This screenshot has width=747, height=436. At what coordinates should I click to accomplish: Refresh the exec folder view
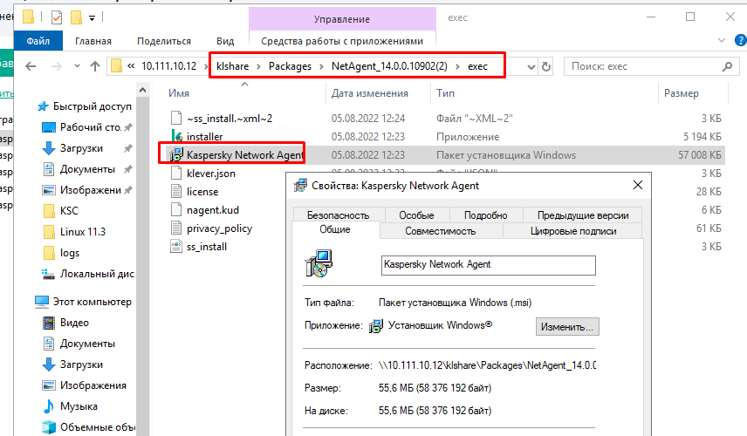coord(546,66)
